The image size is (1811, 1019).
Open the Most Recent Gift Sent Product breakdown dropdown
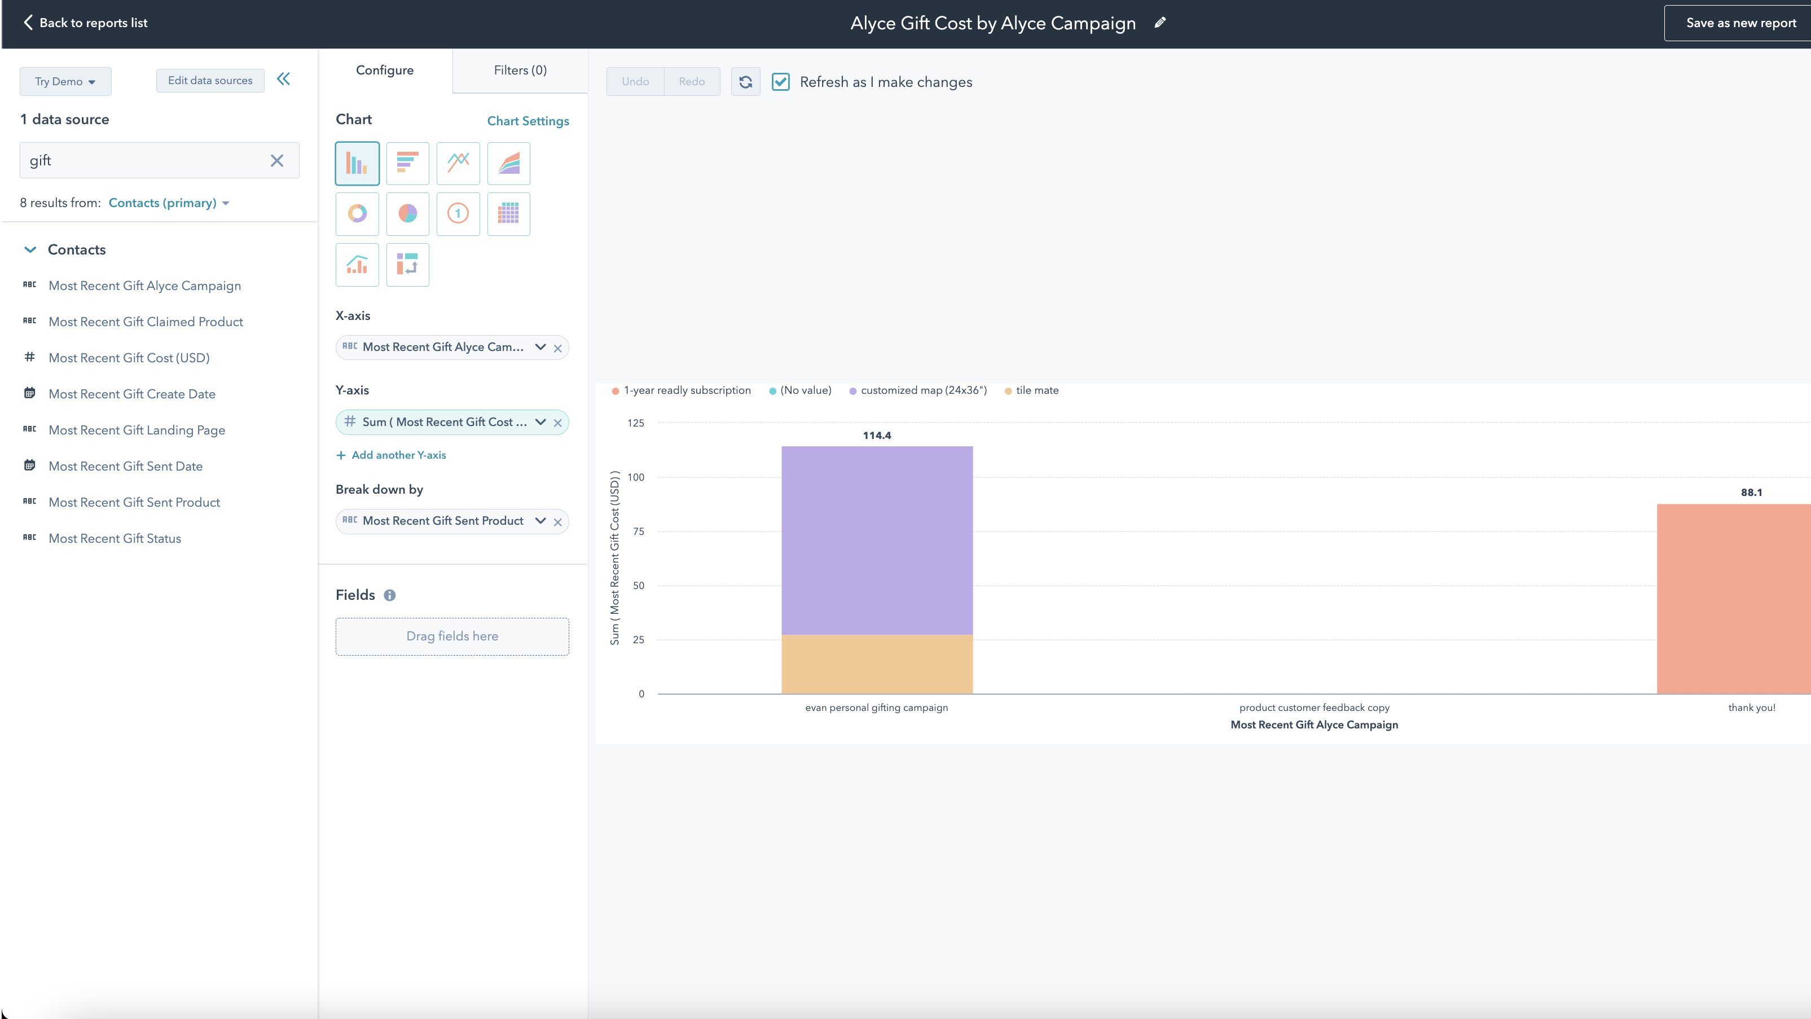(540, 521)
